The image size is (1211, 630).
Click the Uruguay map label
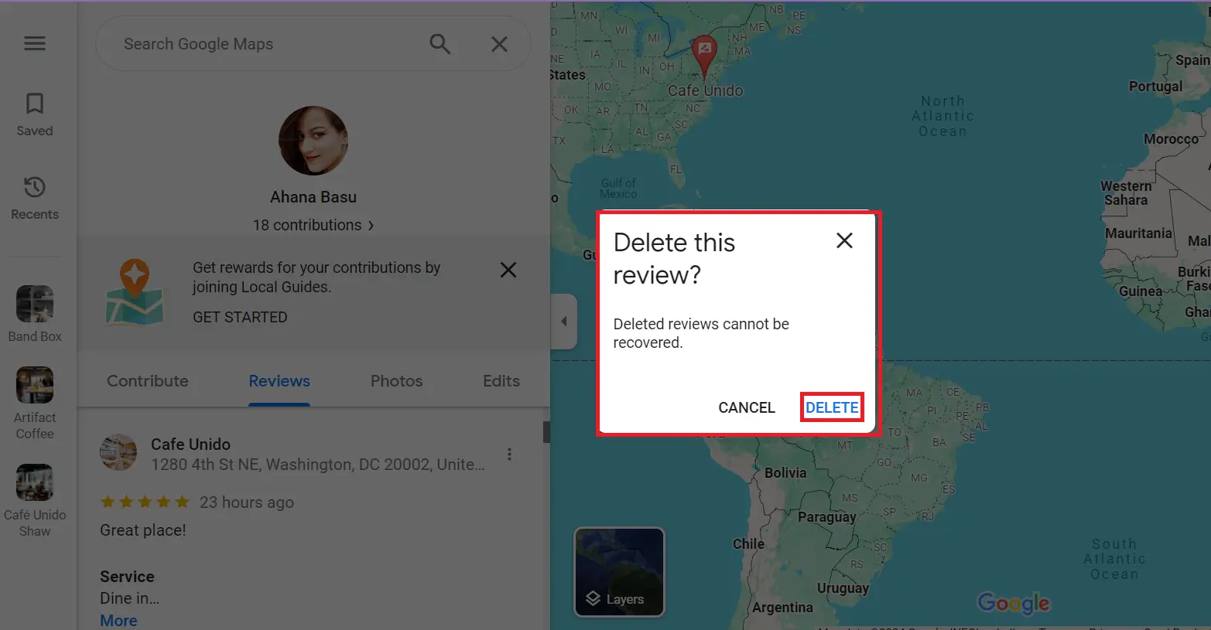point(843,588)
